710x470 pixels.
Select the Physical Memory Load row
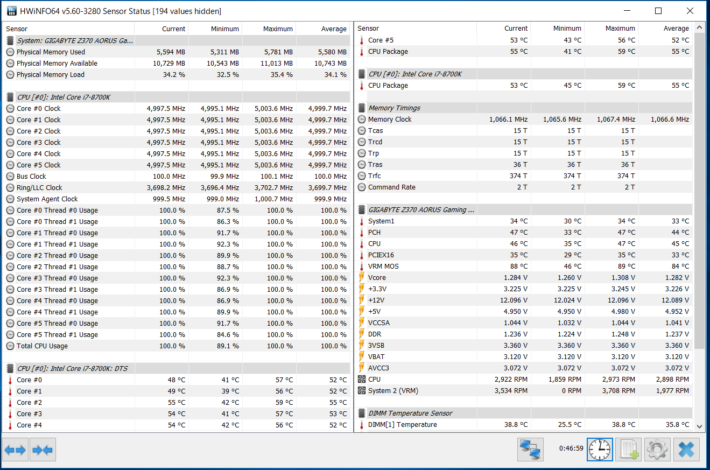(177, 74)
